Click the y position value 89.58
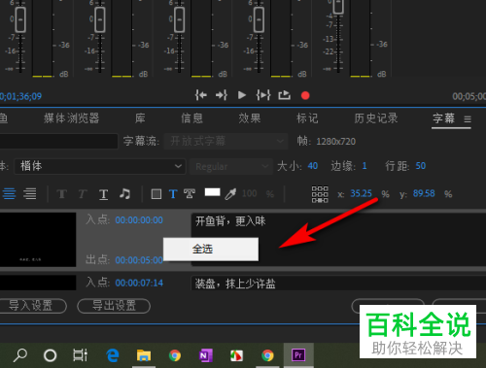Image resolution: width=486 pixels, height=368 pixels. pos(424,193)
